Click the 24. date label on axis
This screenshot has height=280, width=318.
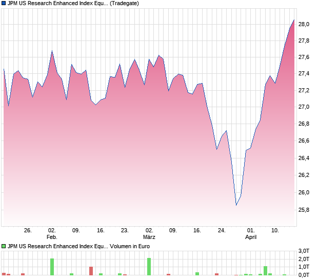222,231
